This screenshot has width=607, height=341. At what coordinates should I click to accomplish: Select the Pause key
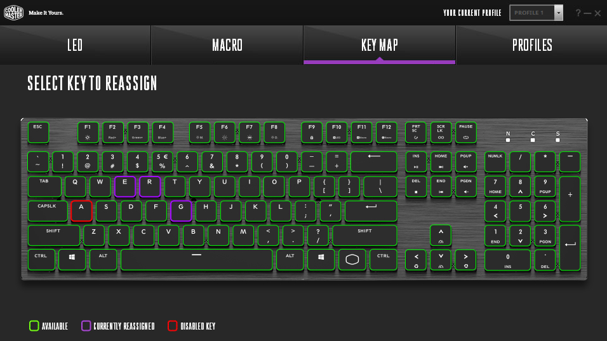465,132
